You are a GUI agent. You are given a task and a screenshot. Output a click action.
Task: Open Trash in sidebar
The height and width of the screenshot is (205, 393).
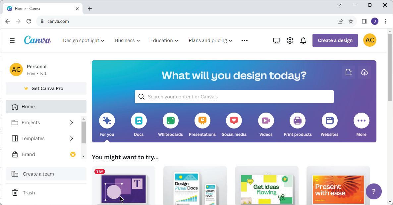click(46, 193)
